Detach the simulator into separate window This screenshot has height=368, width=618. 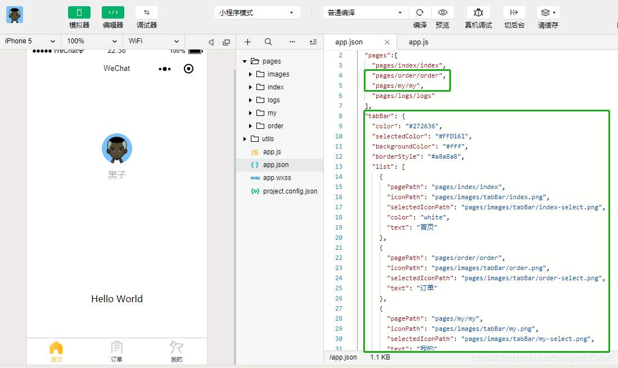pyautogui.click(x=226, y=42)
